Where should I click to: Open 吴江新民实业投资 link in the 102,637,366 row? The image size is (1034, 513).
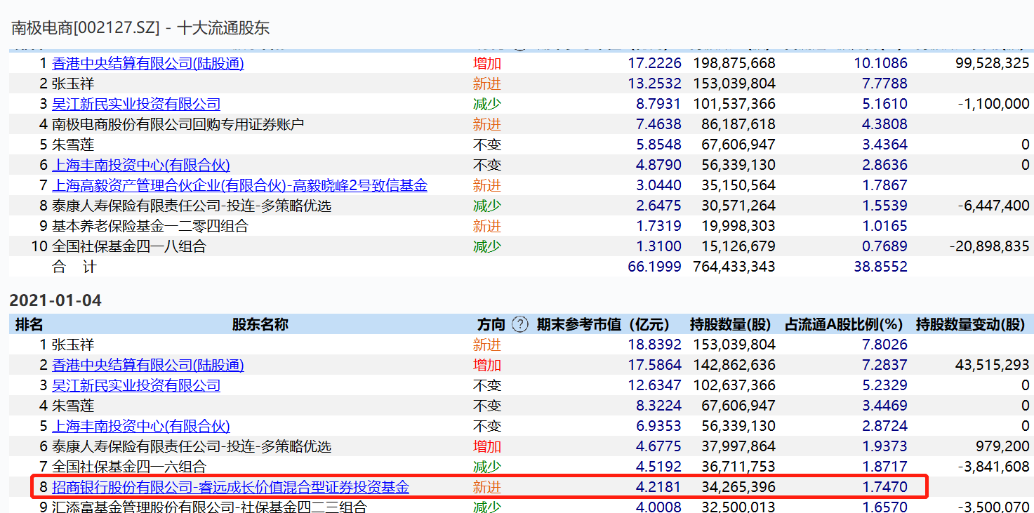136,385
